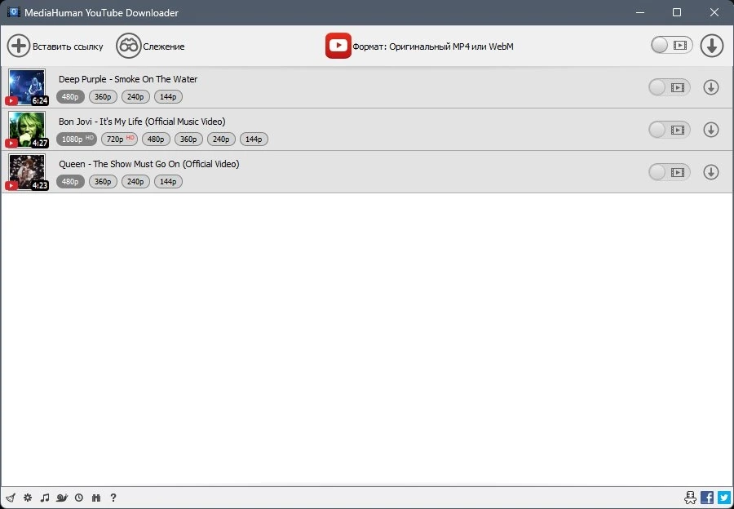Choose 360p for Bon Jovi video
This screenshot has width=734, height=509.
pos(188,139)
